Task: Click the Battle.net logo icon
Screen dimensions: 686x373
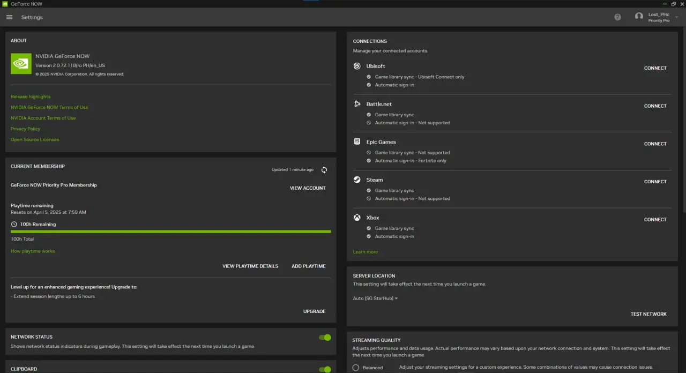Action: pos(357,104)
